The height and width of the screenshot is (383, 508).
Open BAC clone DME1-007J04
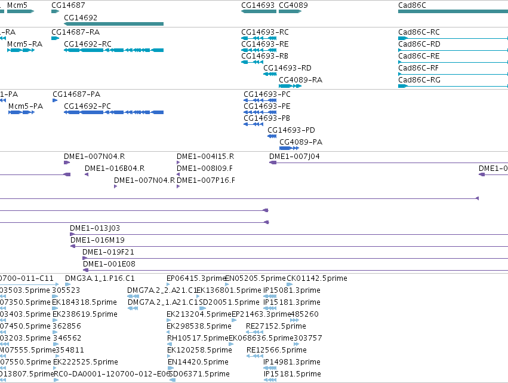[389, 163]
